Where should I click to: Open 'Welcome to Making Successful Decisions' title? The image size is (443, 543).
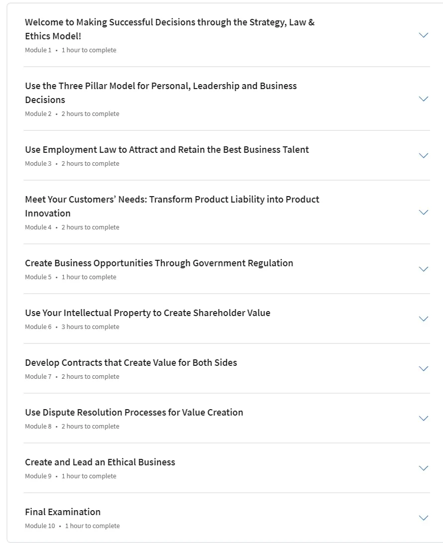point(170,29)
